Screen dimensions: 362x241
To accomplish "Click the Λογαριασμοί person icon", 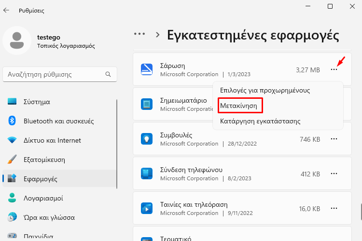I will (12, 198).
